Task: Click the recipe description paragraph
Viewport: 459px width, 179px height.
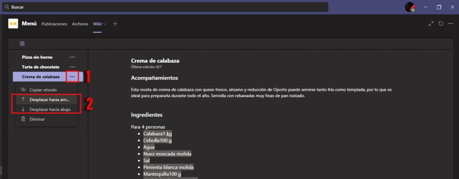Action: pos(261,93)
